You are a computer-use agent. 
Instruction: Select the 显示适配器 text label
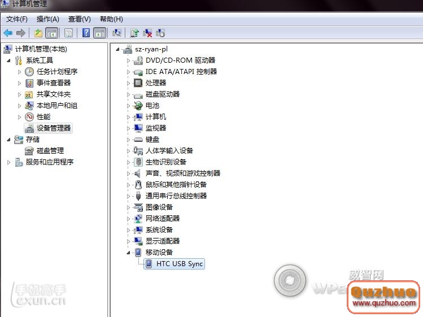pos(163,241)
